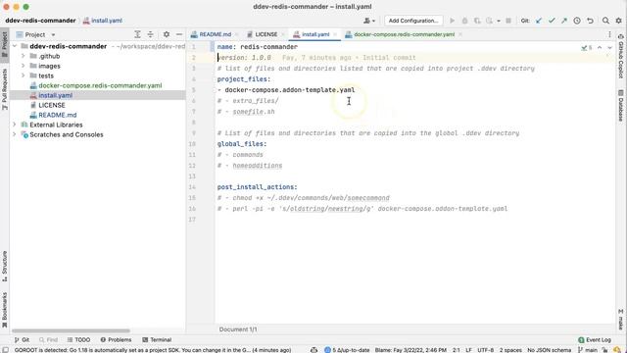Click the Git Rollback undo icon
The width and height of the screenshot is (627, 353).
(x=590, y=21)
